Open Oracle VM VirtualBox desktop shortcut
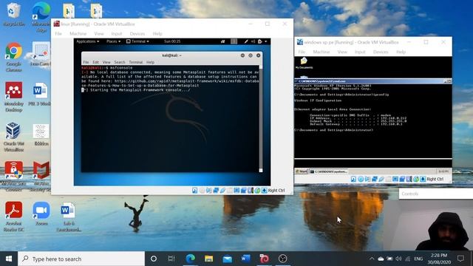Screen dimensions: 473x266 coord(13,137)
